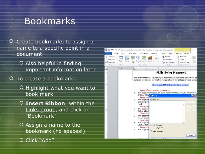This screenshot has width=205, height=154.
Task: Click the Save icon in Word's quick access toolbar
Action: pyautogui.click(x=109, y=50)
